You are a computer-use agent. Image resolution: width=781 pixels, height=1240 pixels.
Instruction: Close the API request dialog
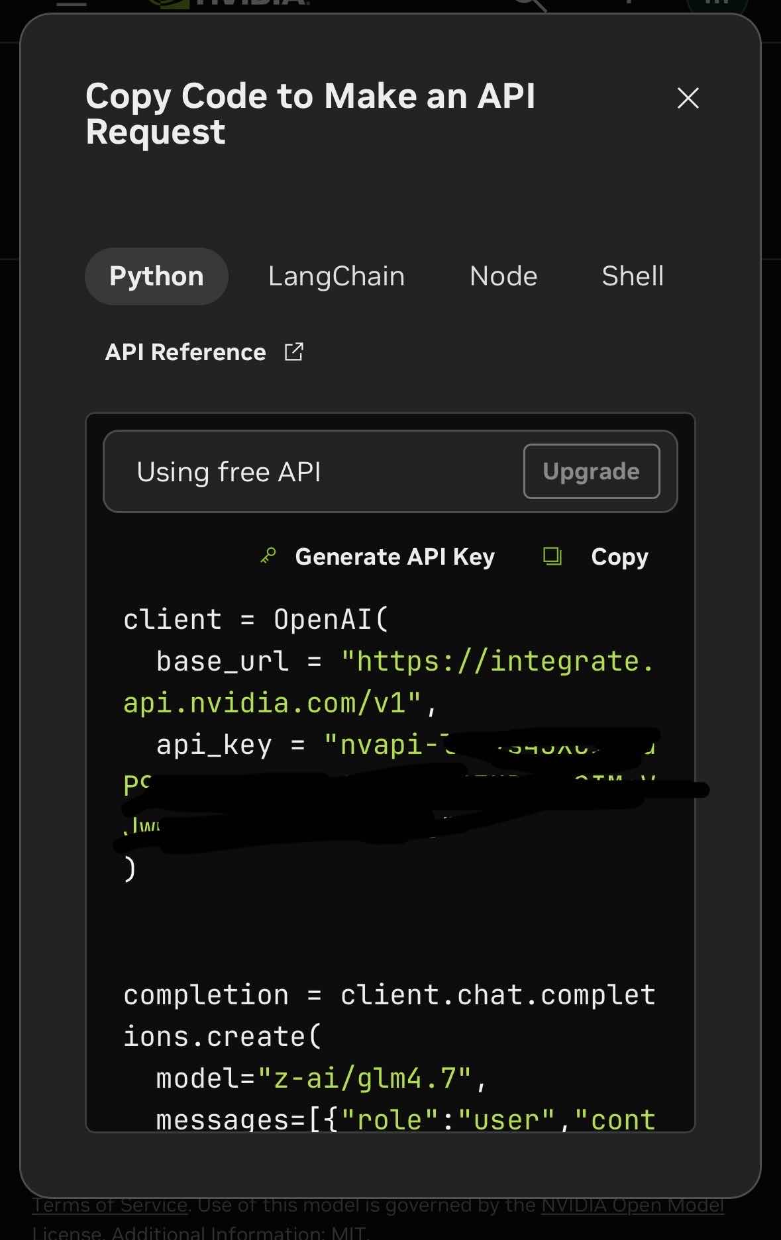point(688,99)
